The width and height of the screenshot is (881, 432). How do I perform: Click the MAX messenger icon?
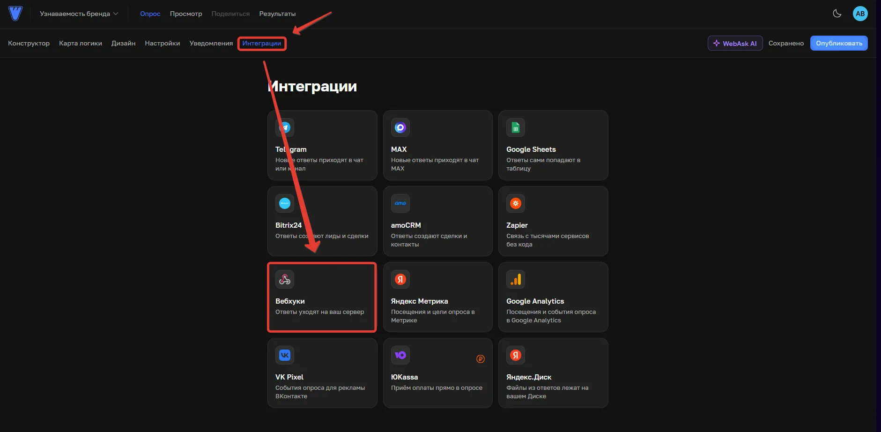click(x=400, y=127)
